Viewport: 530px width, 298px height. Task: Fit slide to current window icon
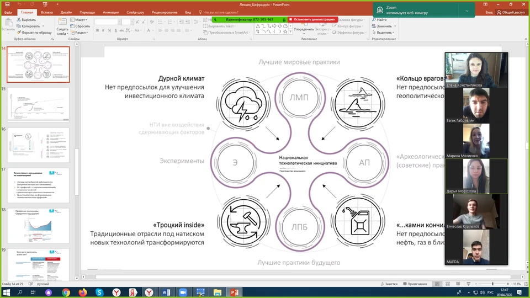click(x=526, y=284)
